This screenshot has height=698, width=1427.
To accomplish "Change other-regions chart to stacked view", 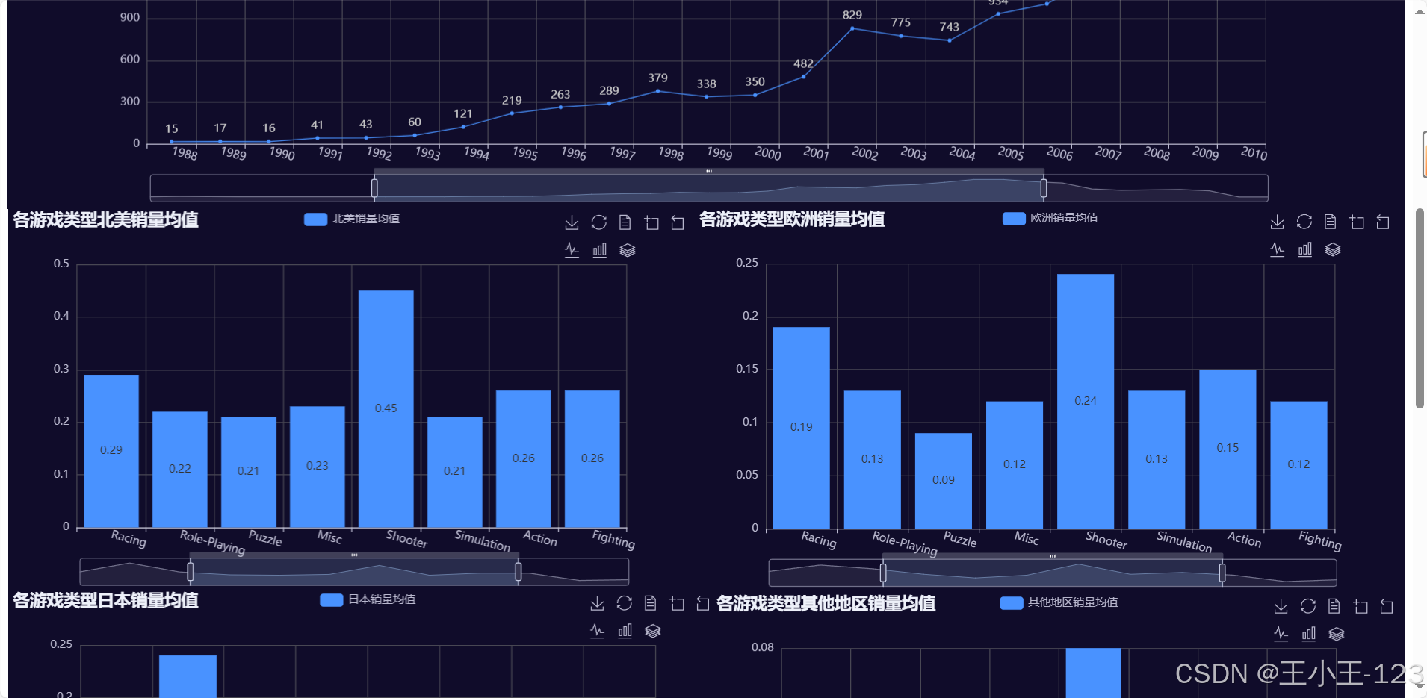I will (1337, 634).
